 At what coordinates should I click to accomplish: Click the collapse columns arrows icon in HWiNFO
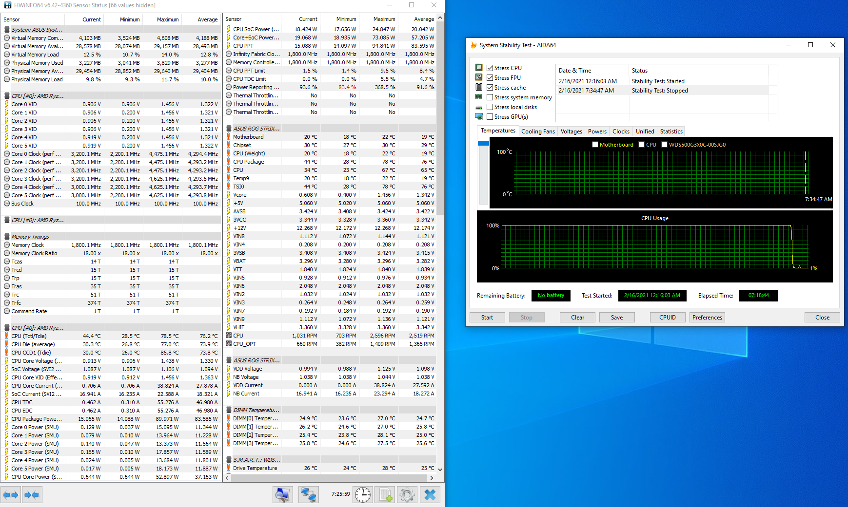coord(32,495)
